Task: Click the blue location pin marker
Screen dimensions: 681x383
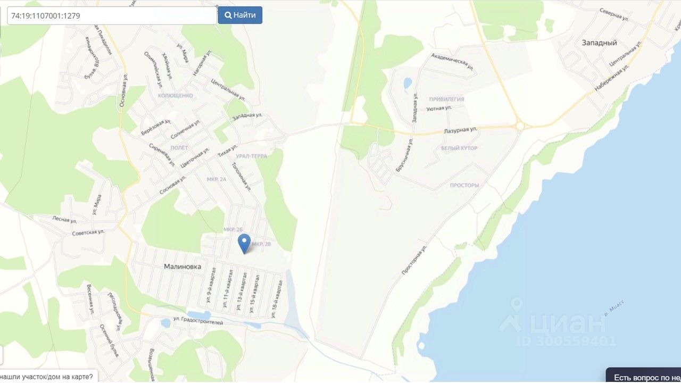Action: (244, 244)
